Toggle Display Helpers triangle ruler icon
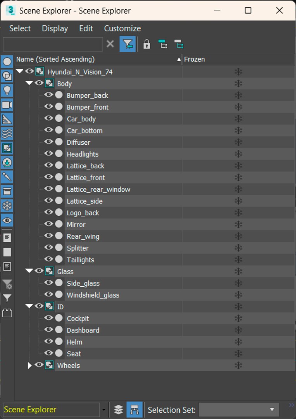Viewport: 296px width, 419px height. click(x=7, y=119)
